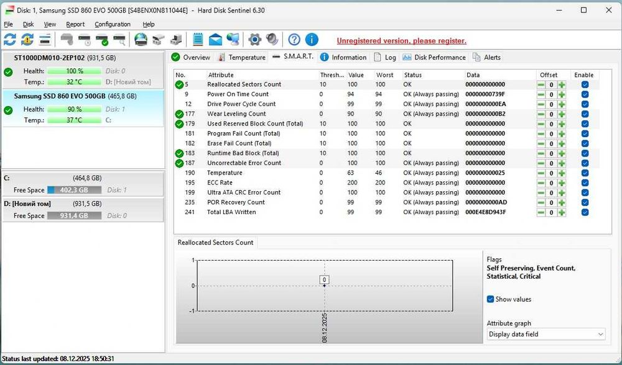
Task: Sort by the Worst column header
Action: (x=388, y=75)
